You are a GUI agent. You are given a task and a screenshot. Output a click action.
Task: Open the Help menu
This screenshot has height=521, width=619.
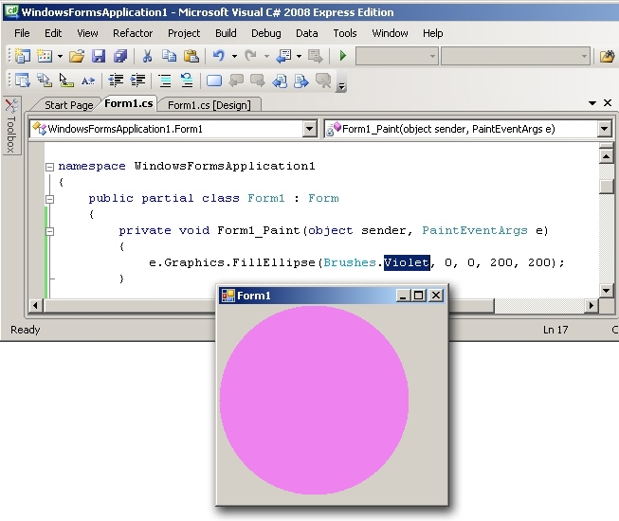pos(432,33)
